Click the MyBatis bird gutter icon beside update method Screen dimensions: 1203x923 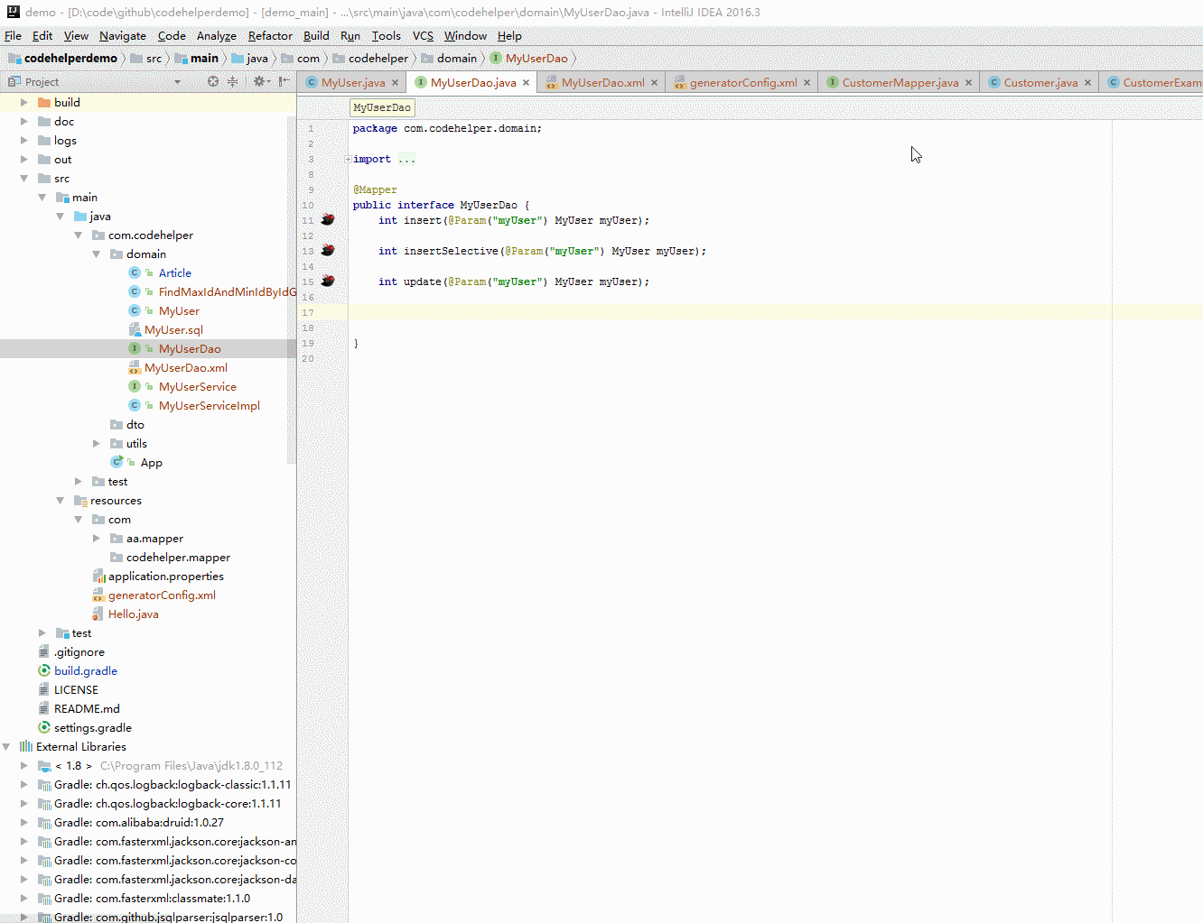click(328, 282)
